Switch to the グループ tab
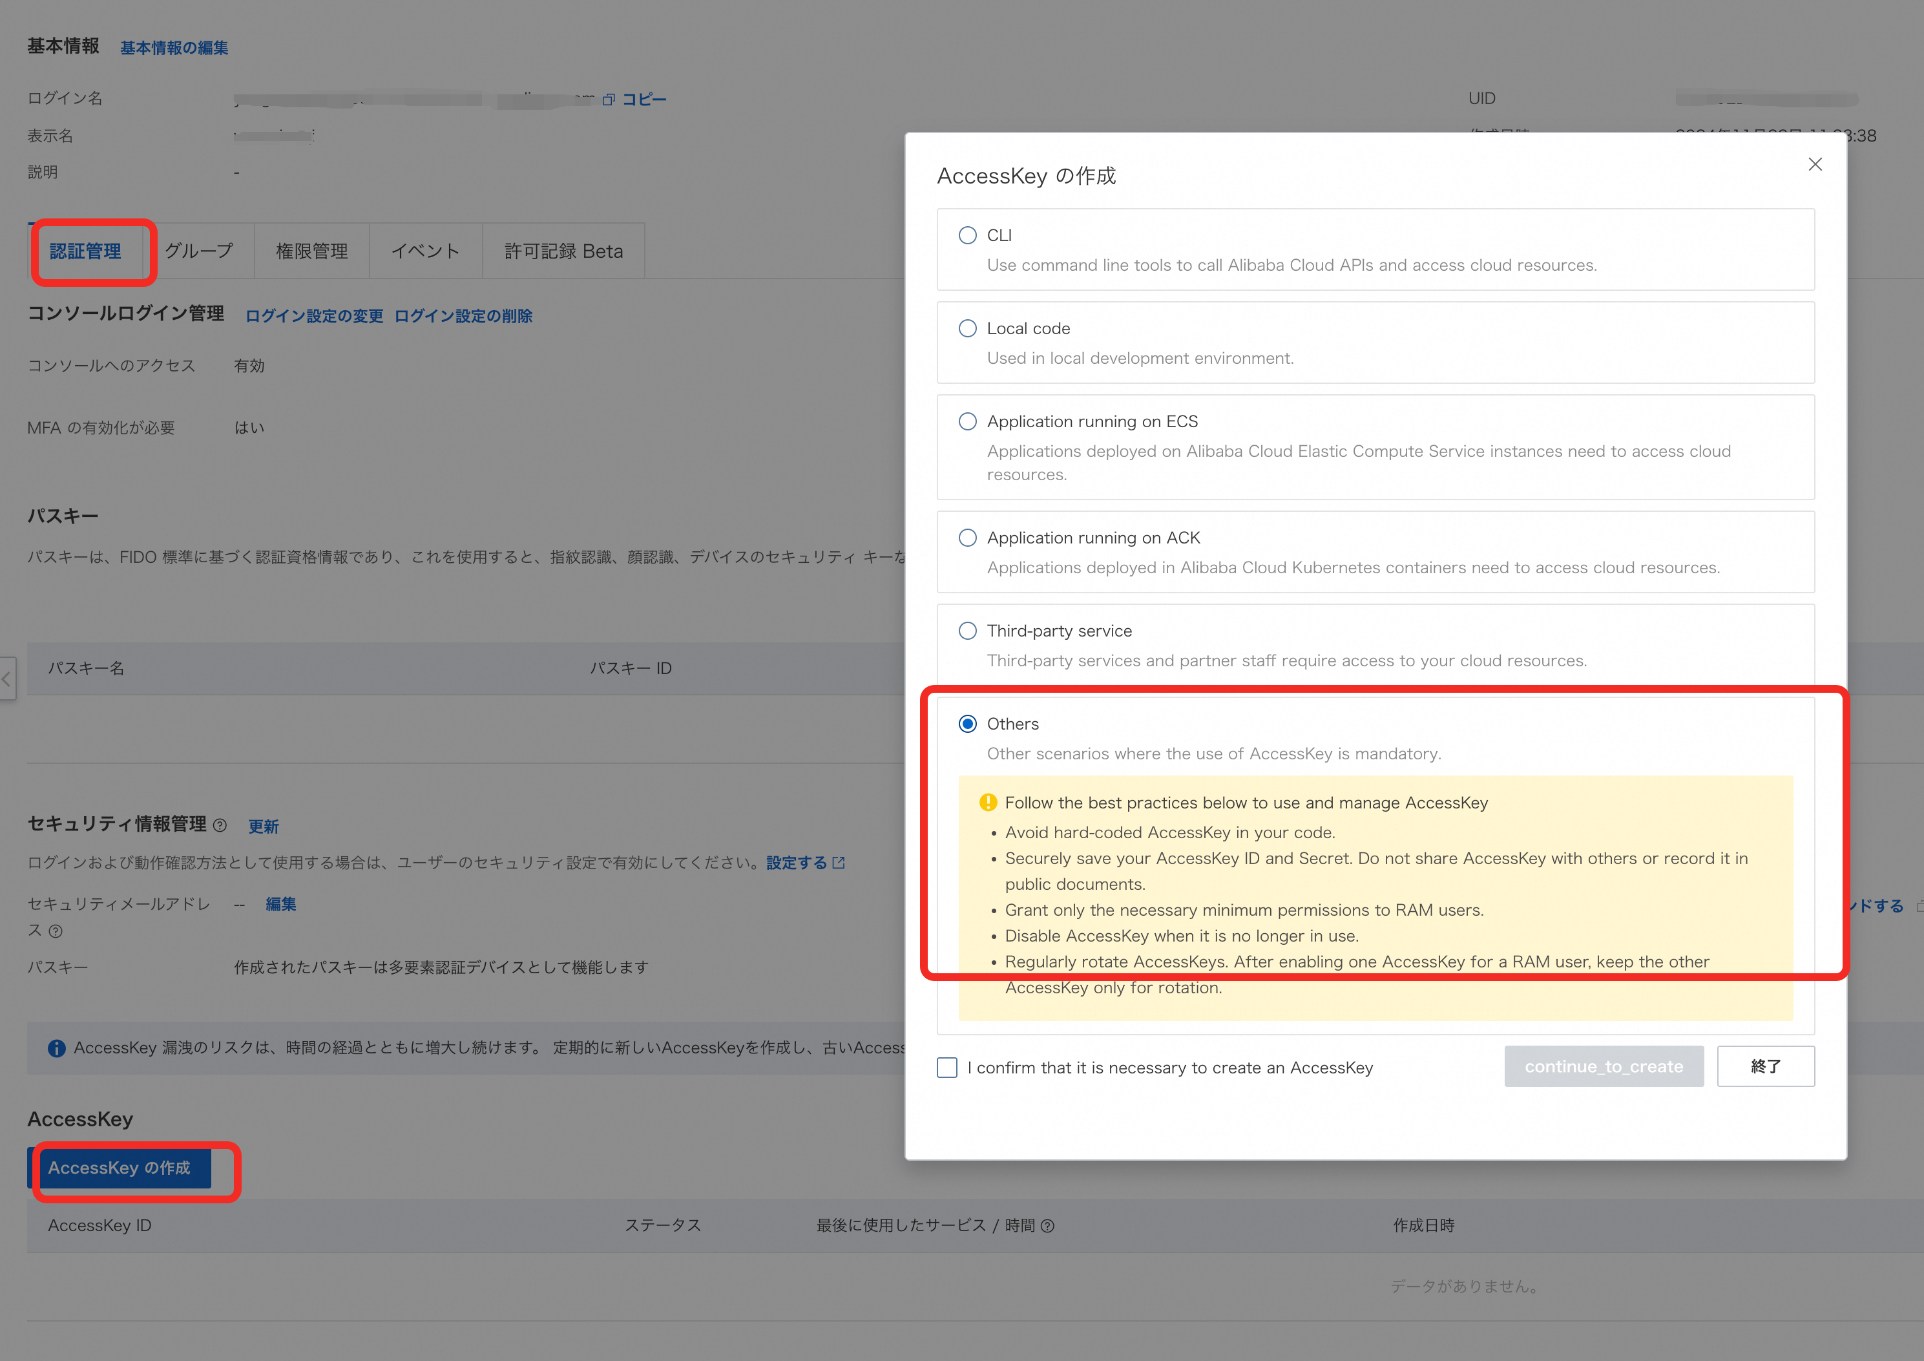 pos(198,251)
